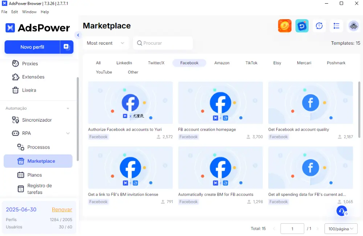
Task: Click the sidebar vertical scrollbar
Action: point(78,119)
